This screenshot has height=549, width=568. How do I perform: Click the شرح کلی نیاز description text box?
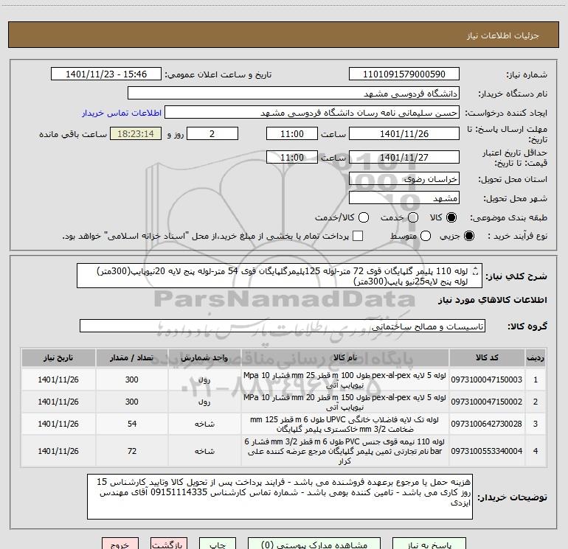tap(280, 276)
